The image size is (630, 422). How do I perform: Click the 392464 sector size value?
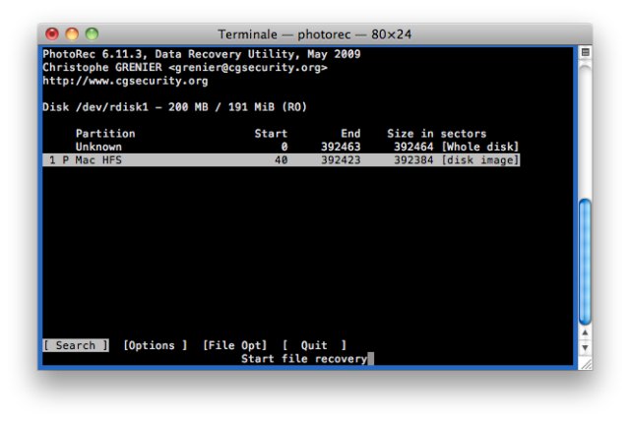pyautogui.click(x=413, y=147)
